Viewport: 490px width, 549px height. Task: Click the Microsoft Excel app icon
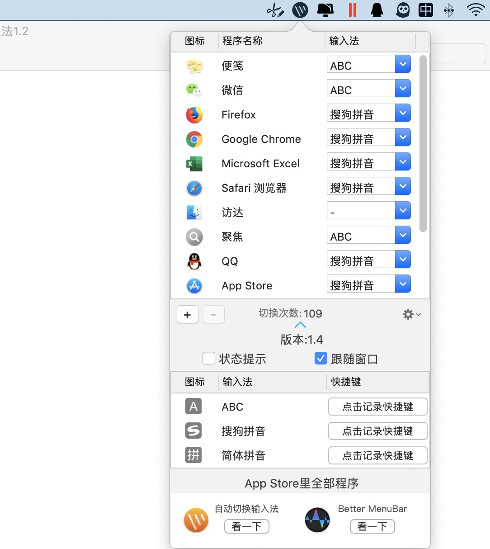(x=194, y=163)
